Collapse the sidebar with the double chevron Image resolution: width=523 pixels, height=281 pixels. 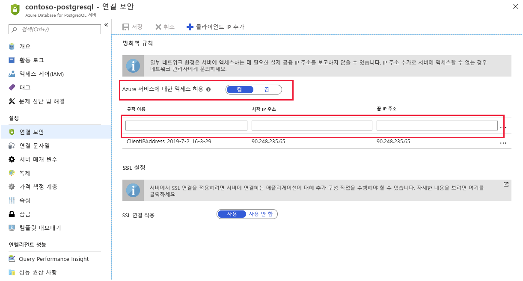coord(106,25)
